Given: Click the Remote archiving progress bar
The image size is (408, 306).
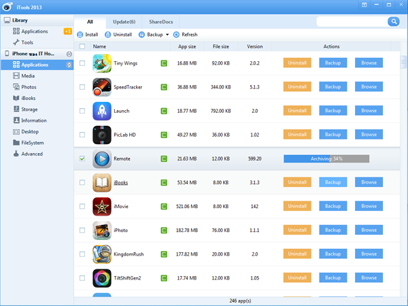Looking at the screenshot, I should coord(326,158).
